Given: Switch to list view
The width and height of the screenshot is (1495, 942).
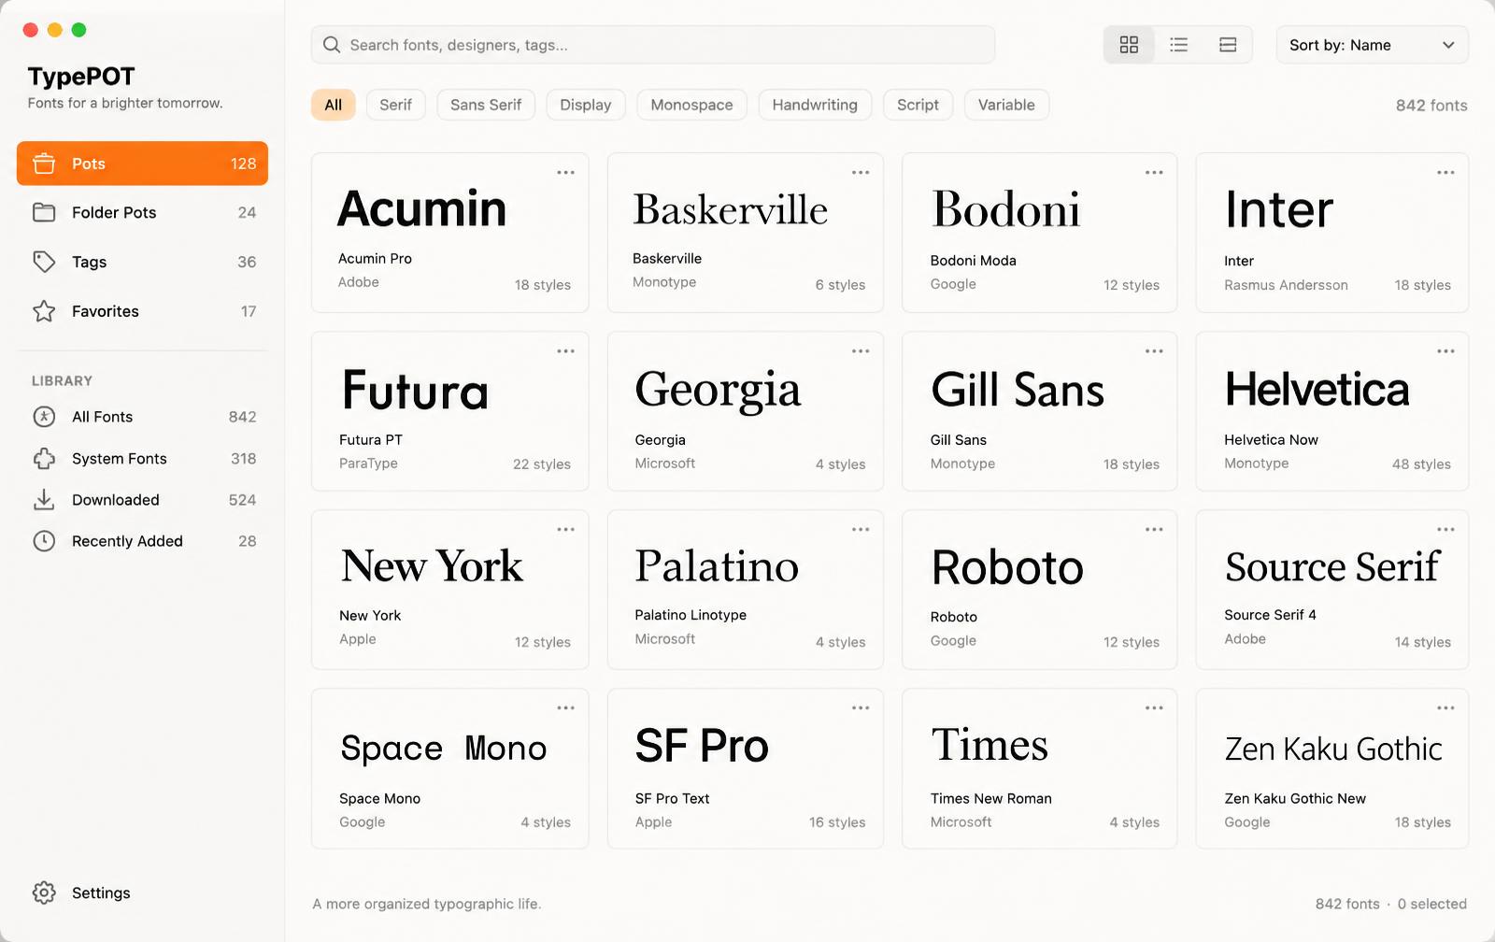Looking at the screenshot, I should coord(1178,45).
